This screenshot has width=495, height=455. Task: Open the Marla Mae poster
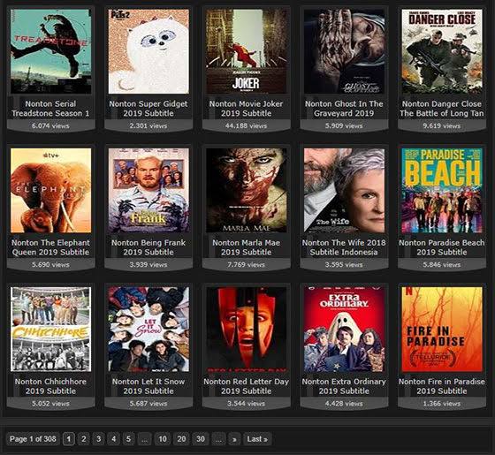tap(247, 190)
